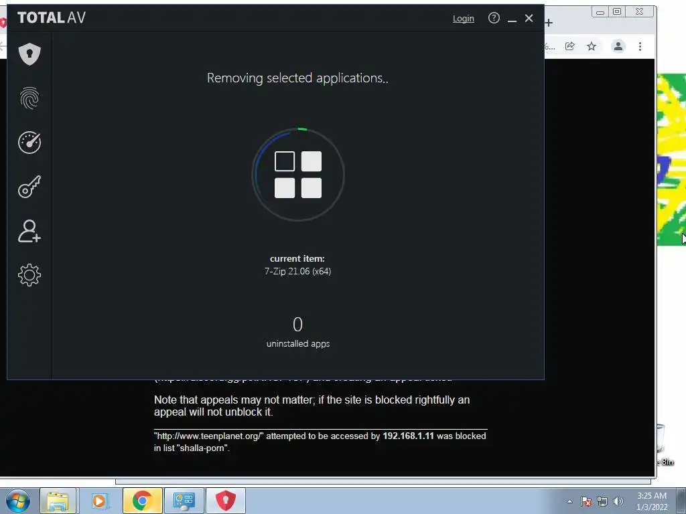Open Windows Explorer from taskbar

coord(58,501)
